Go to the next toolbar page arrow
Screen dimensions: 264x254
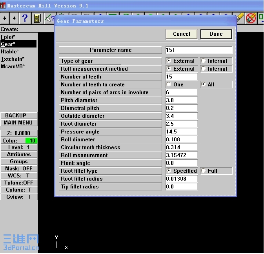click(x=14, y=18)
